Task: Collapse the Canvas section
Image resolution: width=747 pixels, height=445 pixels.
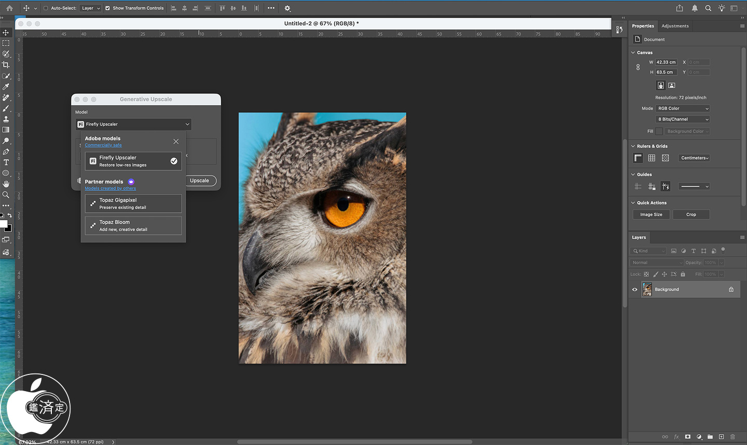Action: point(633,52)
